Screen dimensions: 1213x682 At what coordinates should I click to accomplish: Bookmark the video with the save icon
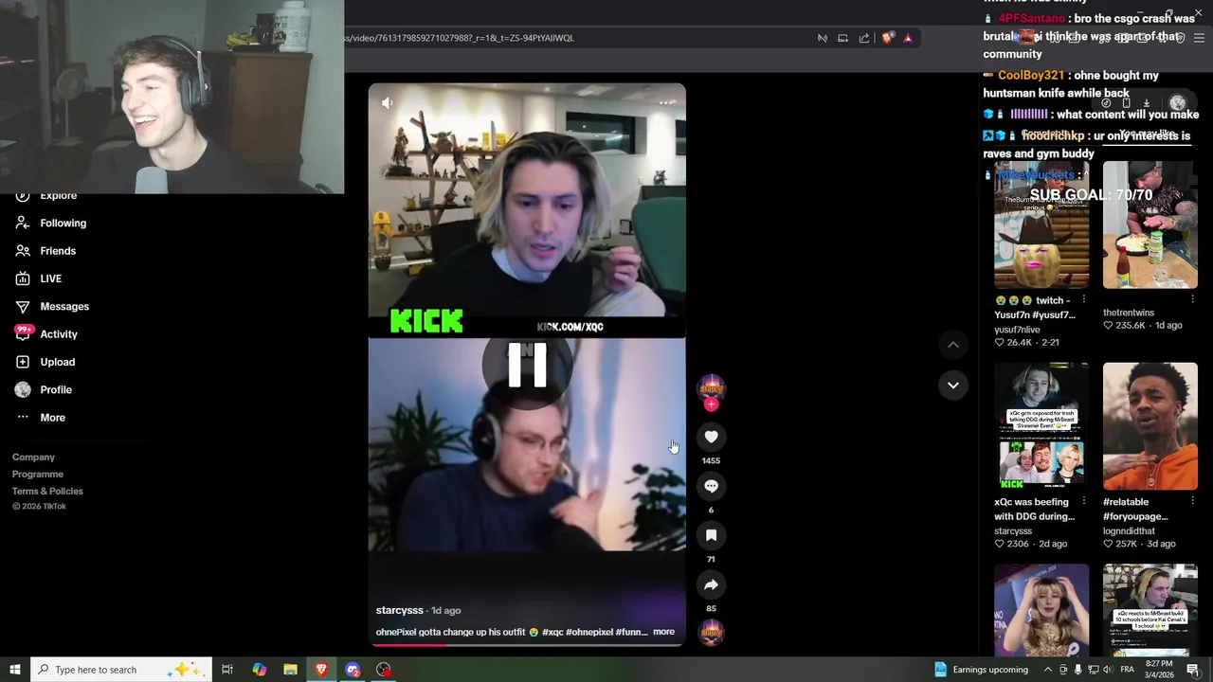point(711,535)
